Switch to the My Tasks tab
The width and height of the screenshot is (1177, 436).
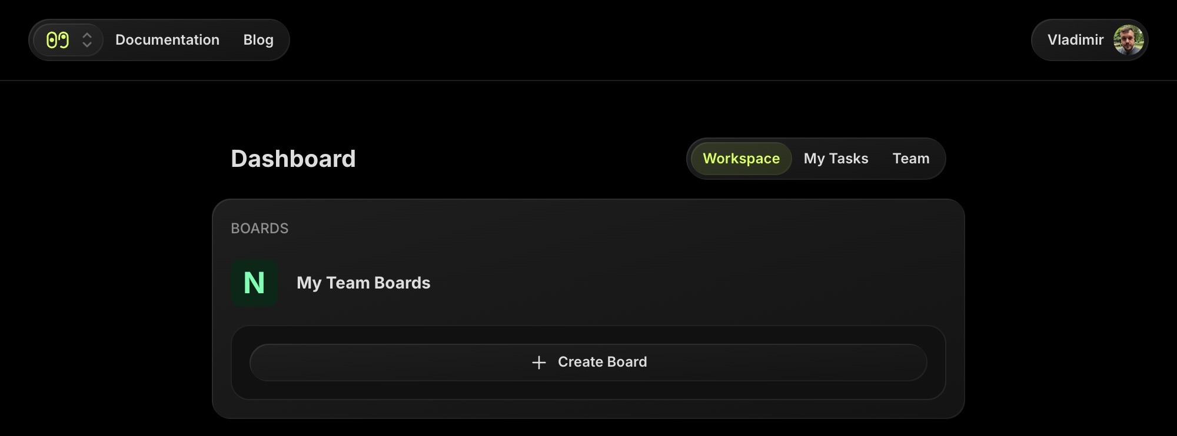point(836,159)
